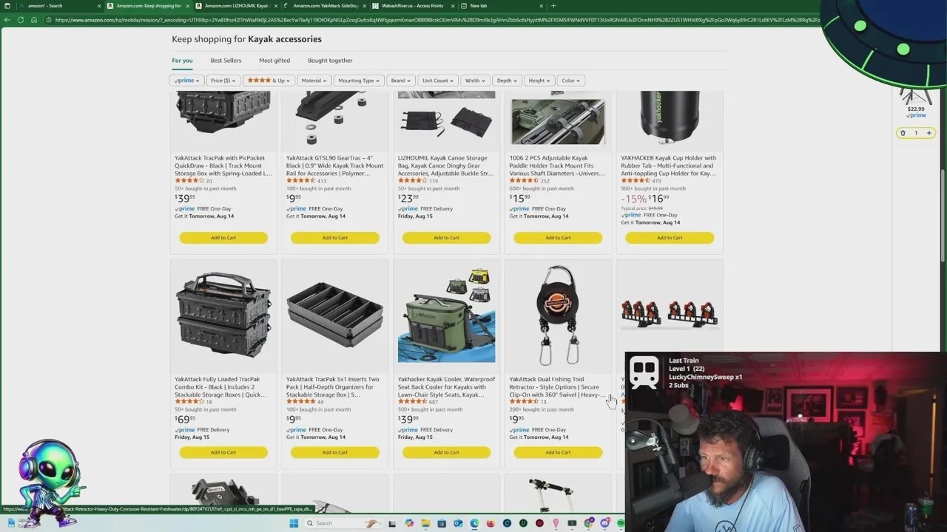947x532 pixels.
Task: Click the browser address bar URL
Action: point(437,20)
